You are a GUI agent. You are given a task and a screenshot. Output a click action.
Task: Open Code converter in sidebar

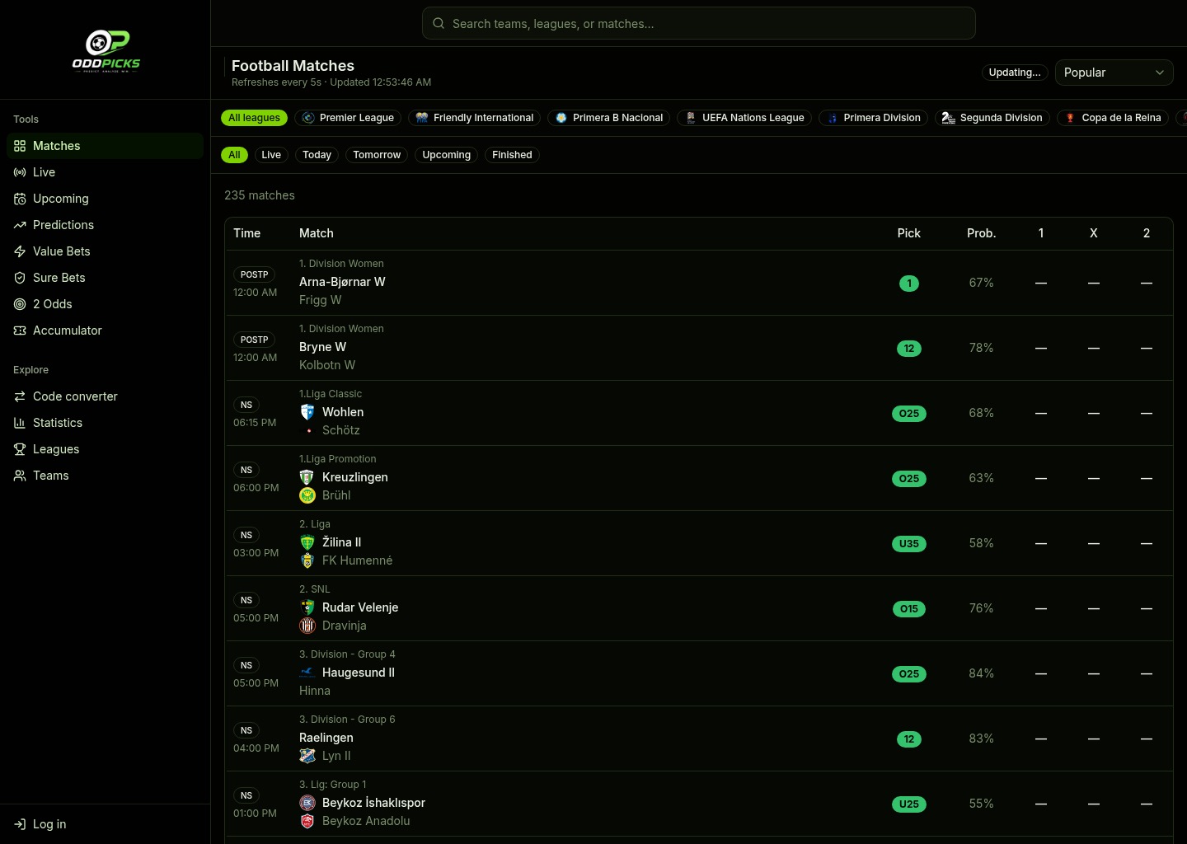tap(105, 396)
